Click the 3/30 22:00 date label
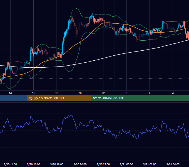Viewport: 189px width, 167px height. [103, 164]
